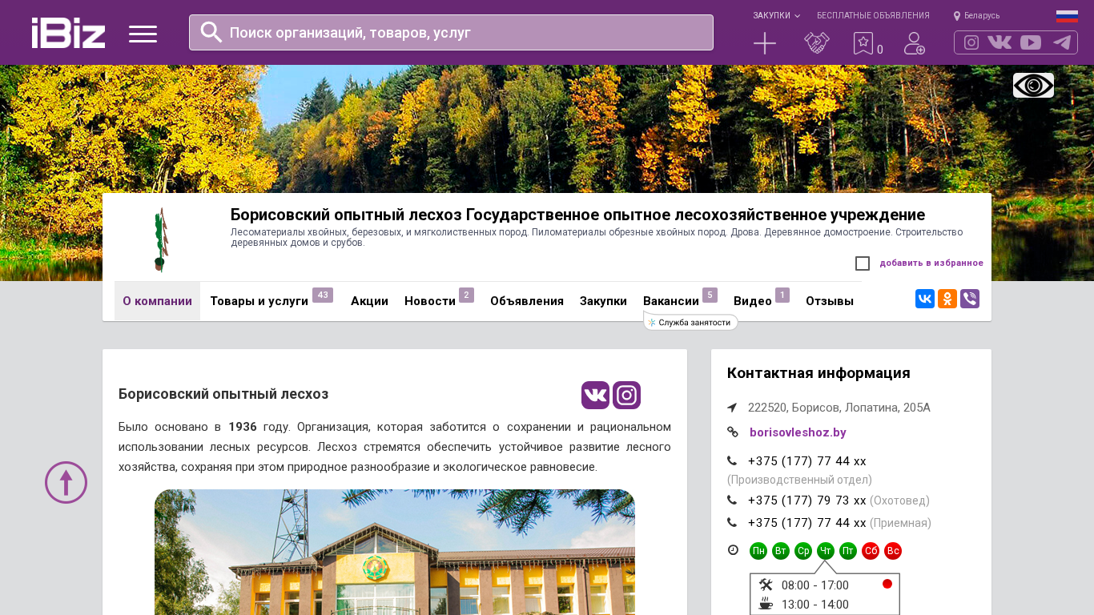
Task: Click the company logo image
Action: click(x=162, y=239)
